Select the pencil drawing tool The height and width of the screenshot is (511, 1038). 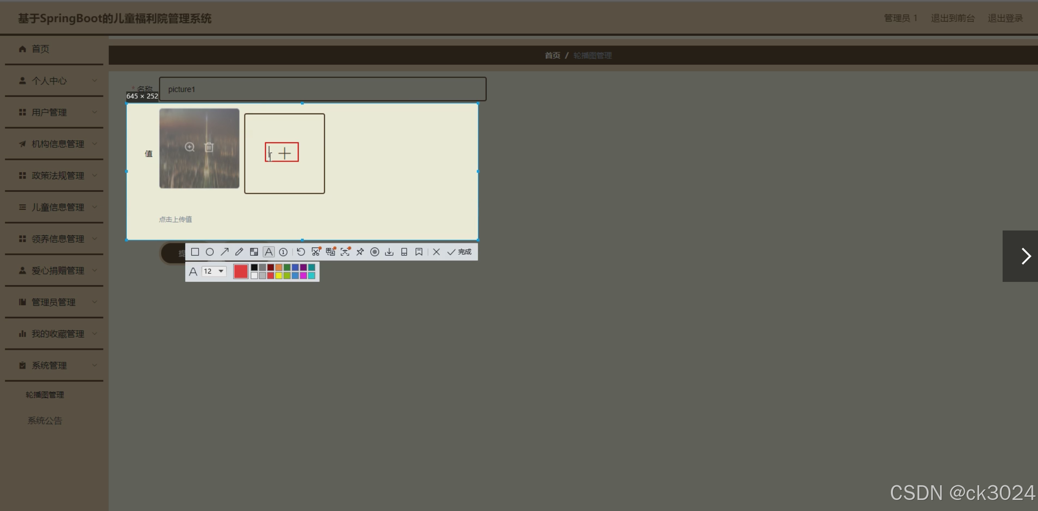point(239,252)
